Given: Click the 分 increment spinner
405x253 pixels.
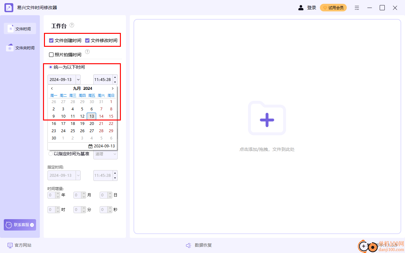Looking at the screenshot, I should 84,208.
